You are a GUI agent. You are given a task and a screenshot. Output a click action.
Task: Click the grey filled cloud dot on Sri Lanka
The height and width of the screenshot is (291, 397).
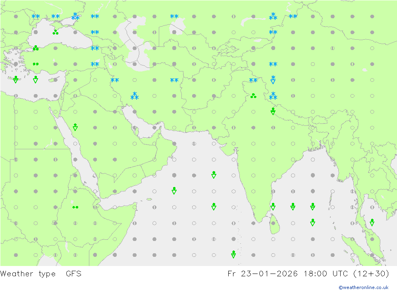click(273, 223)
